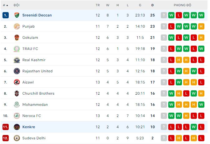Click the Aizawl club badge
Screen dimensions: 210x144
click(x=17, y=82)
